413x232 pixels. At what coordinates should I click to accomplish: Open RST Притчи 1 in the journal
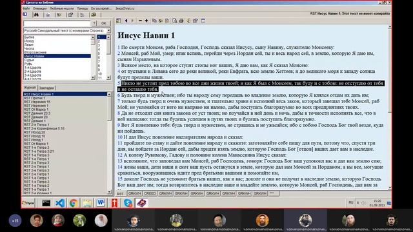(x=34, y=98)
